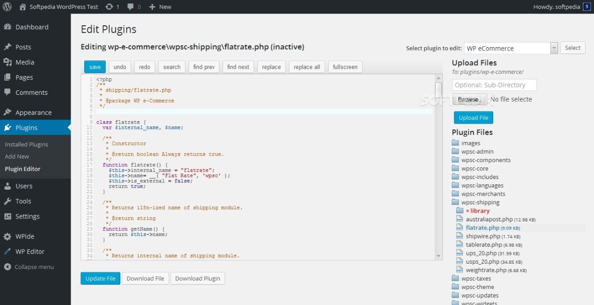The image size is (594, 305).
Task: Open Plugin Editor submenu item
Action: coord(22,169)
